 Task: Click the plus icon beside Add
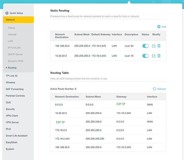point(159,27)
